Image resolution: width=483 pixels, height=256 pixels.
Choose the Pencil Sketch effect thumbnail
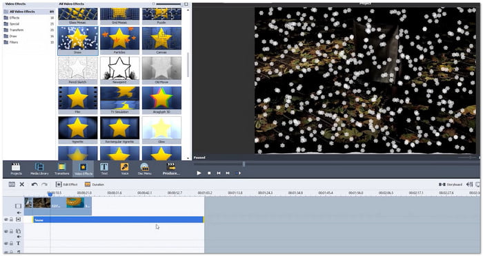coord(77,70)
